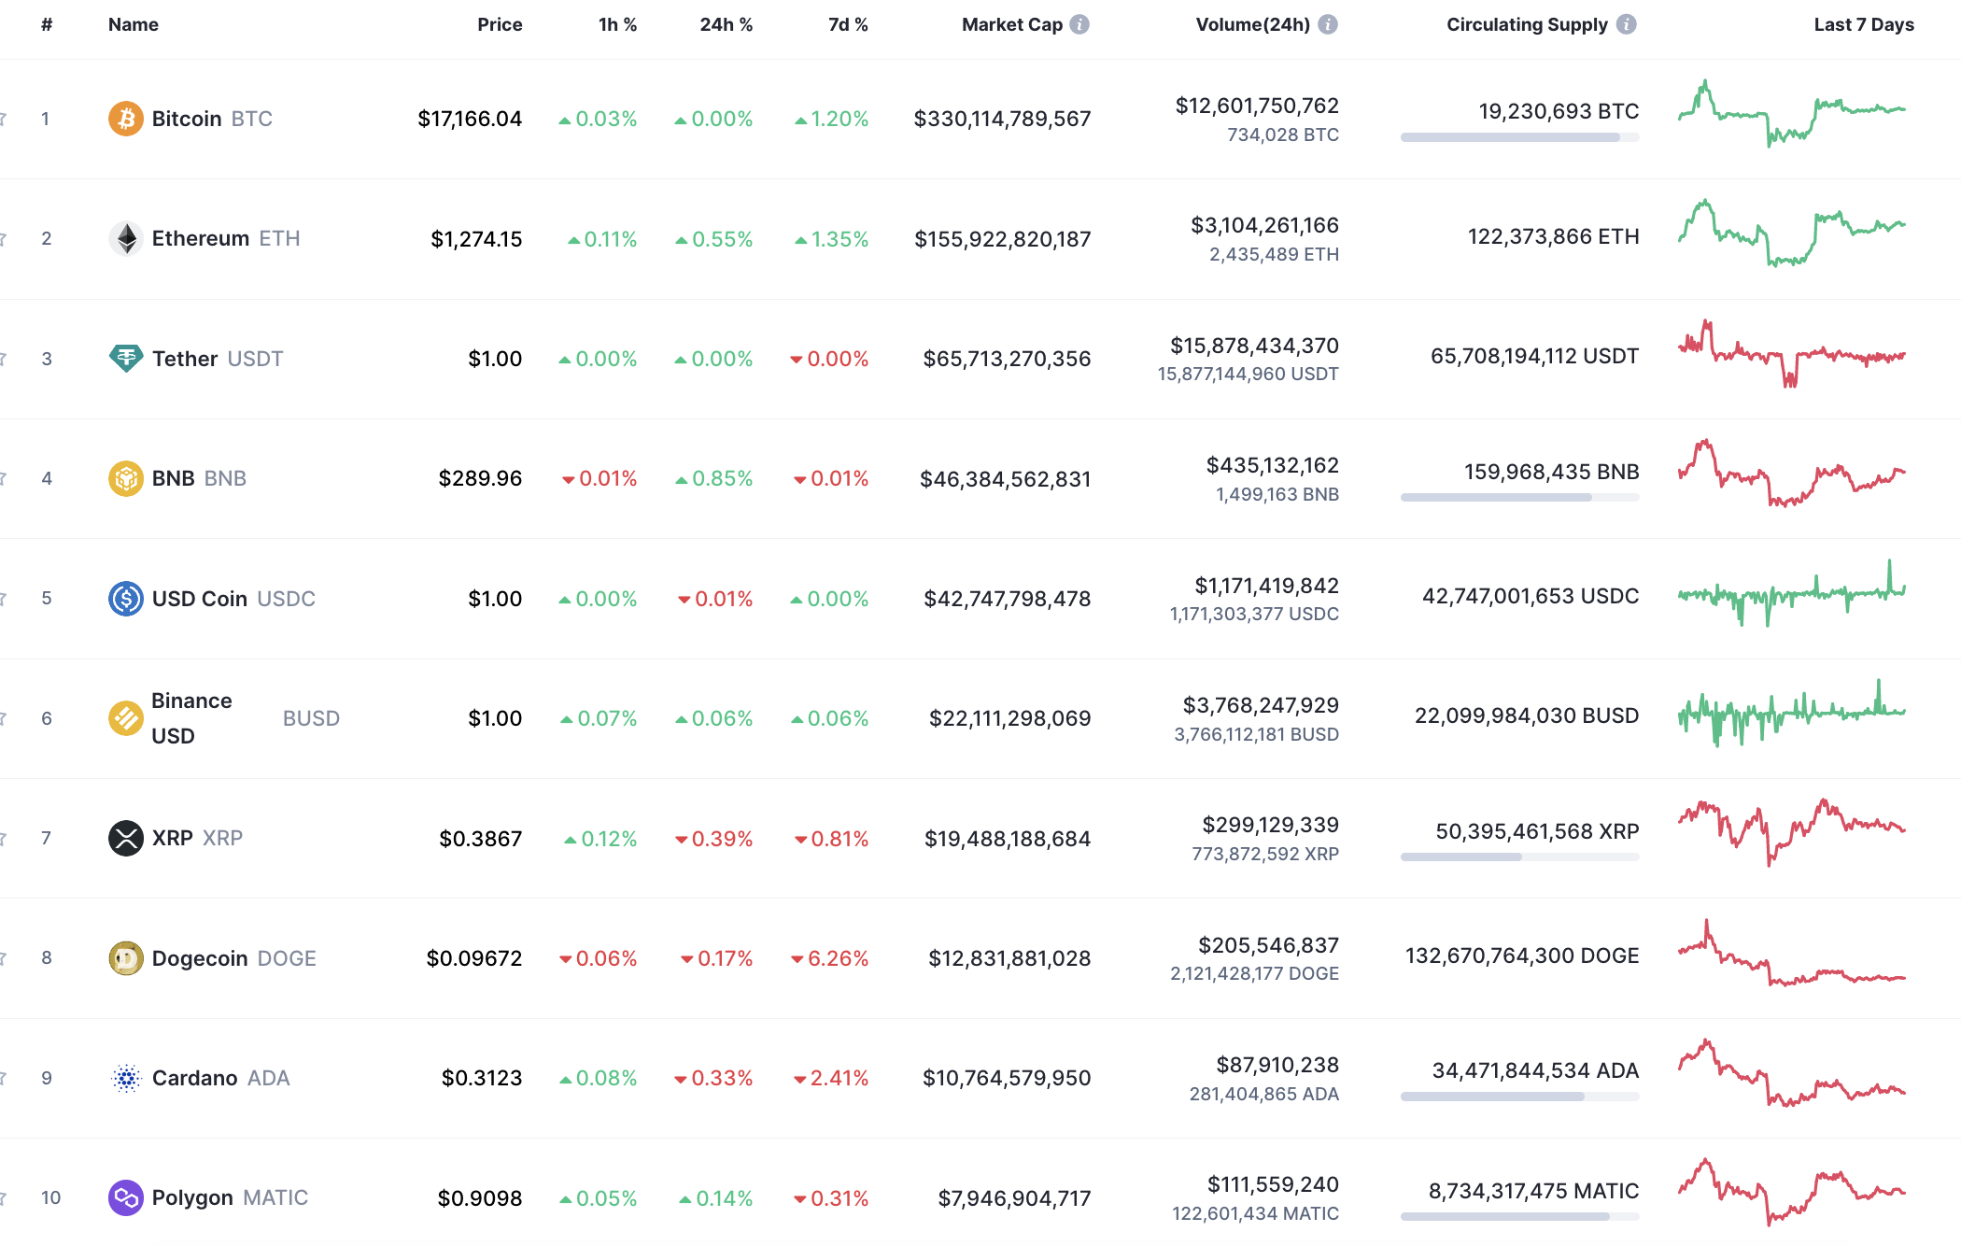Click the Ethereum coin logo
Viewport: 1961px width, 1246px height.
coord(127,238)
